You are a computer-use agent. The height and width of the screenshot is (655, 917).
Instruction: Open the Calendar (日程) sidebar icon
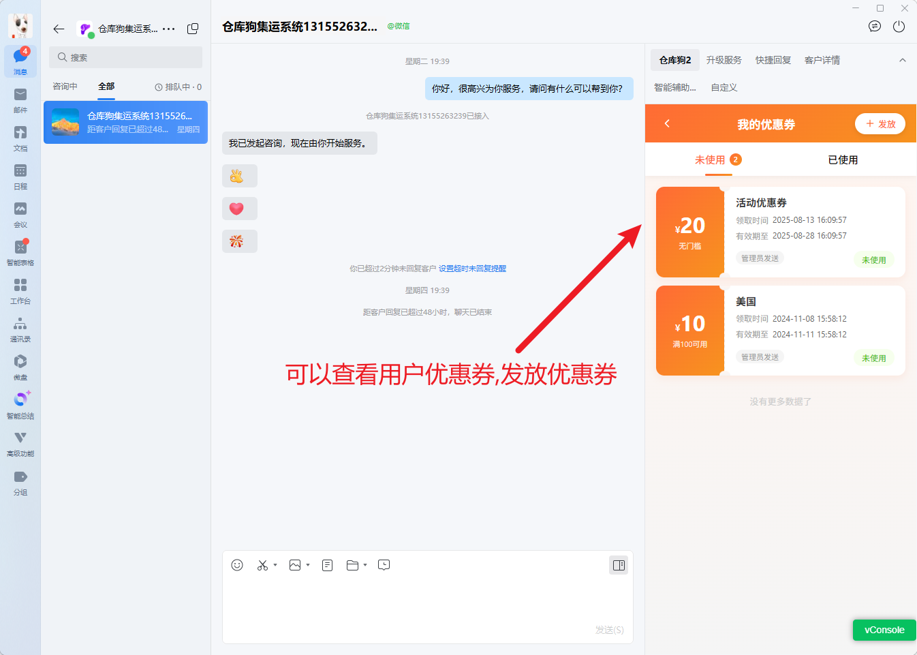[20, 176]
